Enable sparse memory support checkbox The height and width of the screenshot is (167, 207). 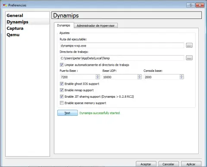(62, 103)
